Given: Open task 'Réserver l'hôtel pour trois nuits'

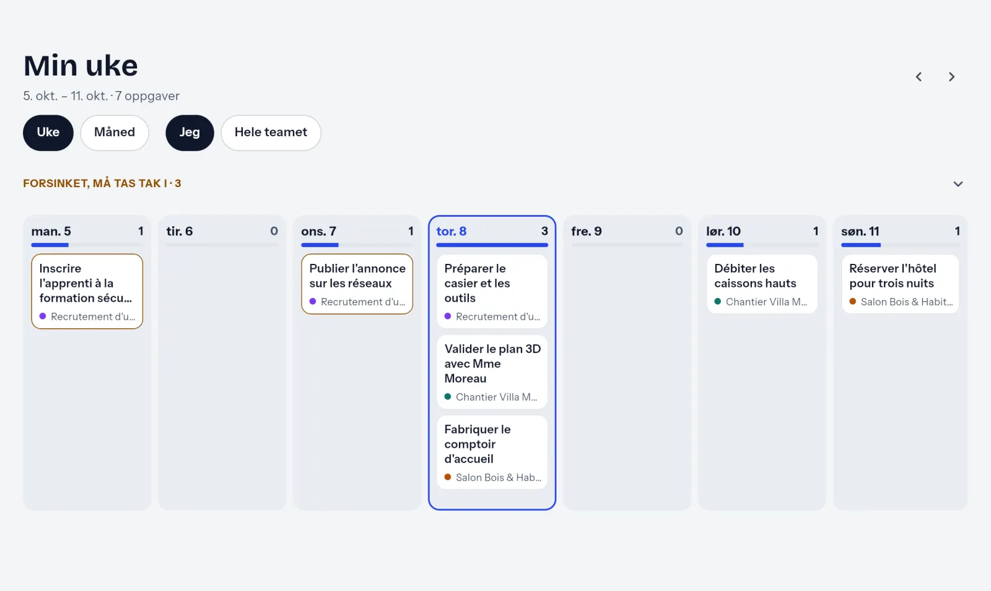Looking at the screenshot, I should click(x=901, y=284).
